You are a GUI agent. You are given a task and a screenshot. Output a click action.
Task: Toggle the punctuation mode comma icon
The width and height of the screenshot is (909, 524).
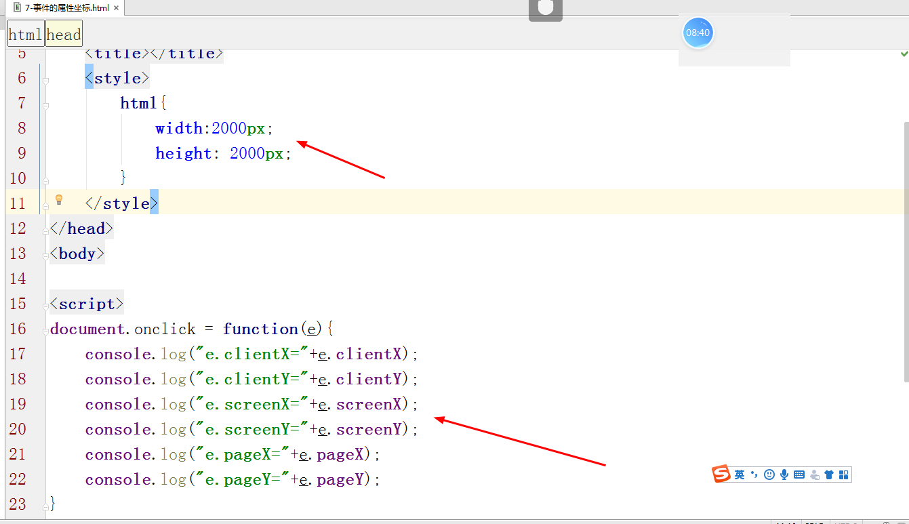coord(754,474)
